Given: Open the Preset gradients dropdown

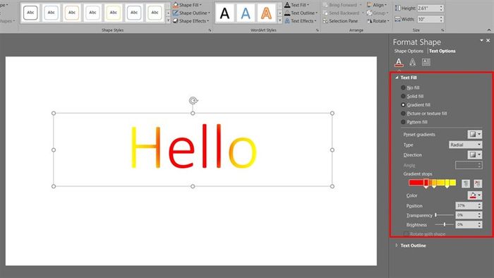Looking at the screenshot, I should coord(474,135).
